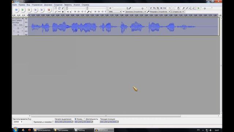Open the Windows Start button

15,129
